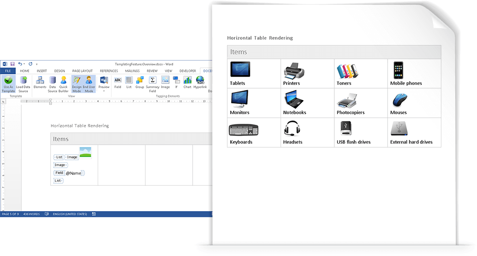The width and height of the screenshot is (477, 256).
Task: Switch to the VIEW tab
Action: point(169,71)
